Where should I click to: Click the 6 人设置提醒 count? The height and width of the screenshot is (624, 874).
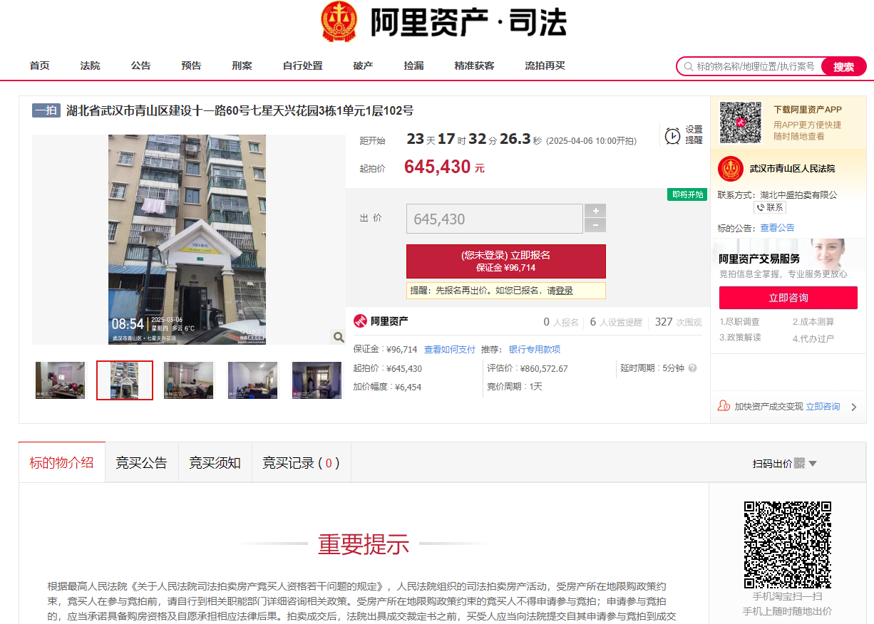[x=616, y=322]
